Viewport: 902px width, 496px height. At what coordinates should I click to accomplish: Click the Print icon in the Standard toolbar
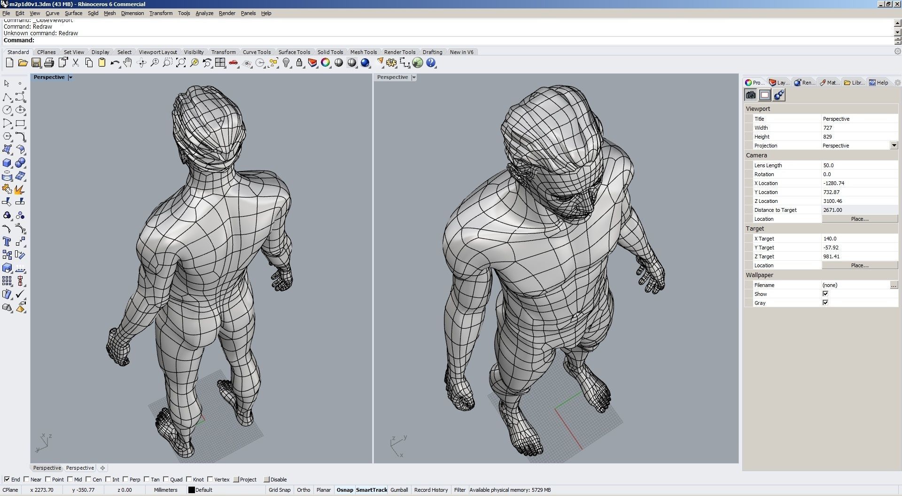click(x=49, y=62)
